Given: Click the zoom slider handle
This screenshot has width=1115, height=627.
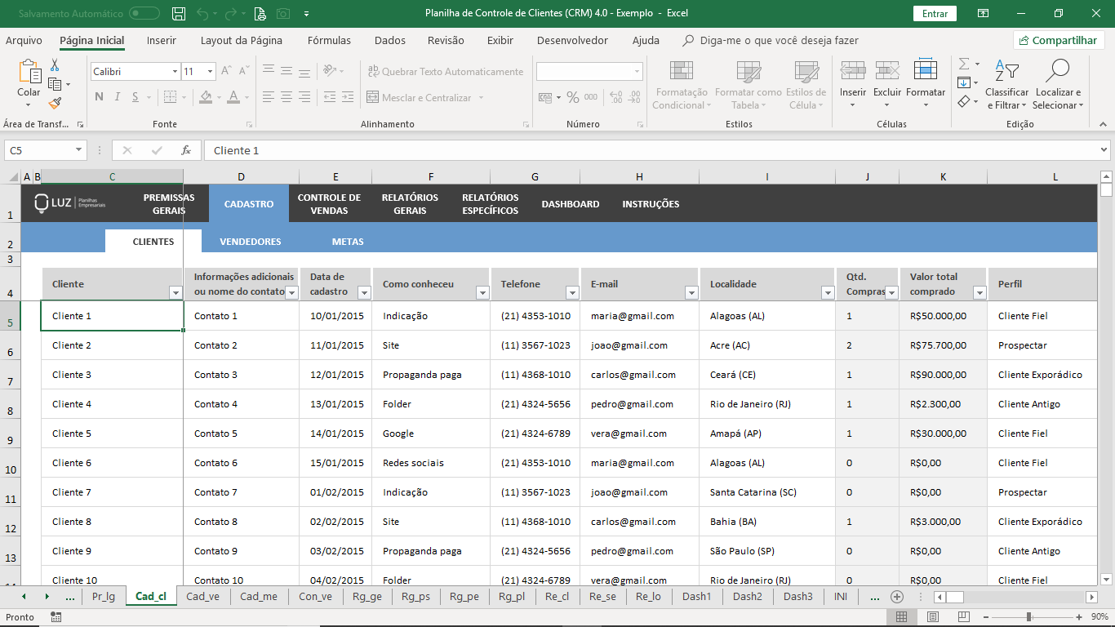Looking at the screenshot, I should click(x=1028, y=617).
